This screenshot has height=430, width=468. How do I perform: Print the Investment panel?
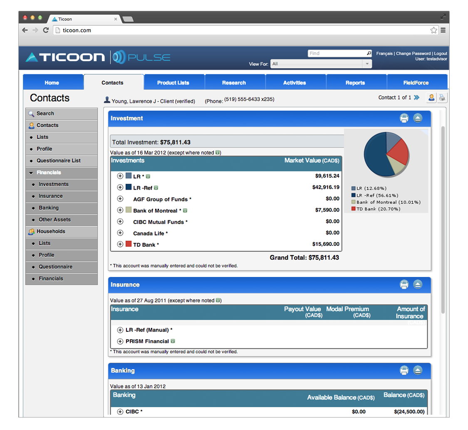coord(404,118)
